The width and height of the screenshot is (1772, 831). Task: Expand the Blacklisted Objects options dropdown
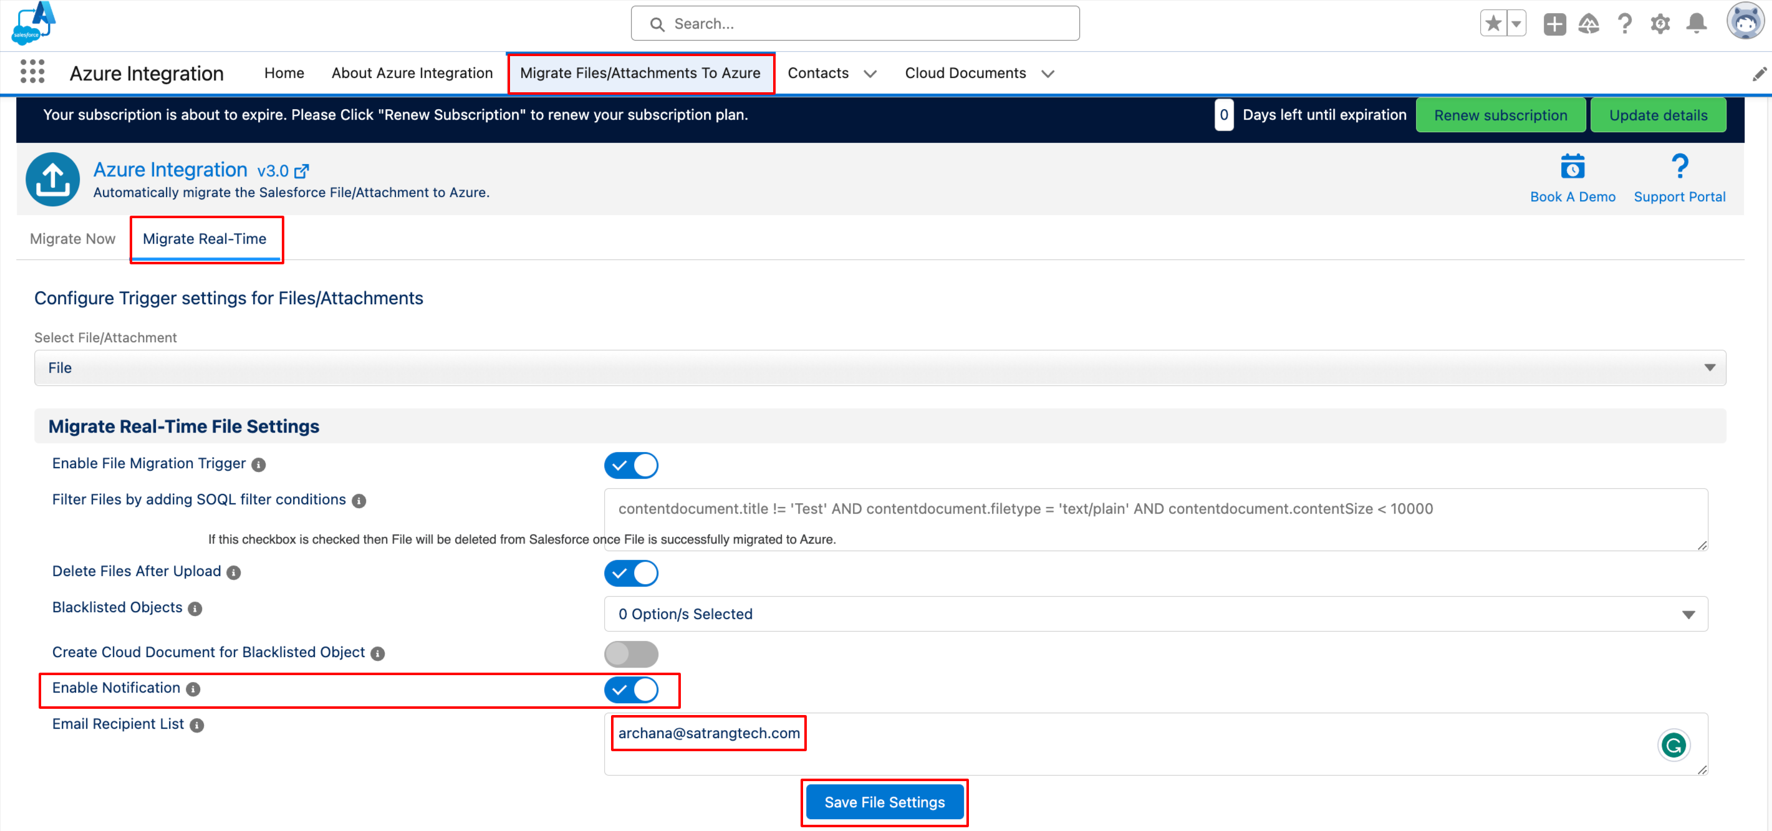tap(1155, 613)
